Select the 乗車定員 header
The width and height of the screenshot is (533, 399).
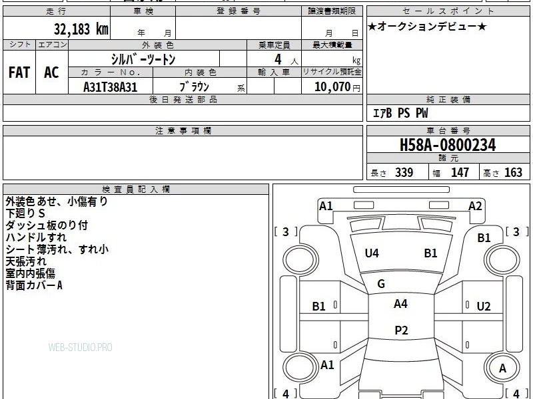(274, 45)
